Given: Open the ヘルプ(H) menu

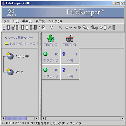Looking at the screenshot, I should pos(55,21).
